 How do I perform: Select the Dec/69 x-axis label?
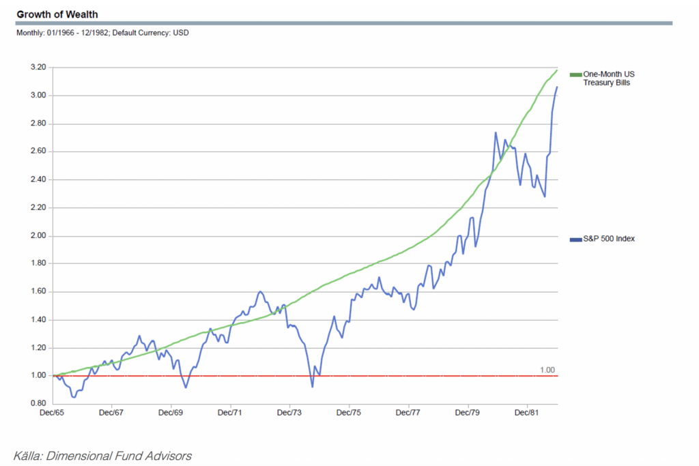(x=171, y=413)
